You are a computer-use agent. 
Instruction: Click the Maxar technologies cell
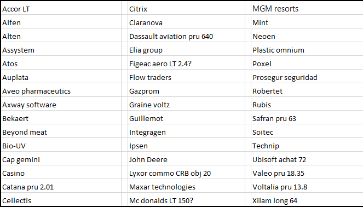[x=186, y=187]
